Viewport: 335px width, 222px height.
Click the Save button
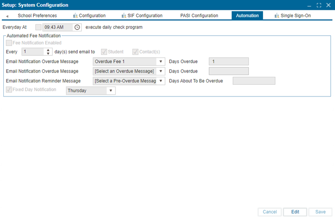[x=320, y=212]
